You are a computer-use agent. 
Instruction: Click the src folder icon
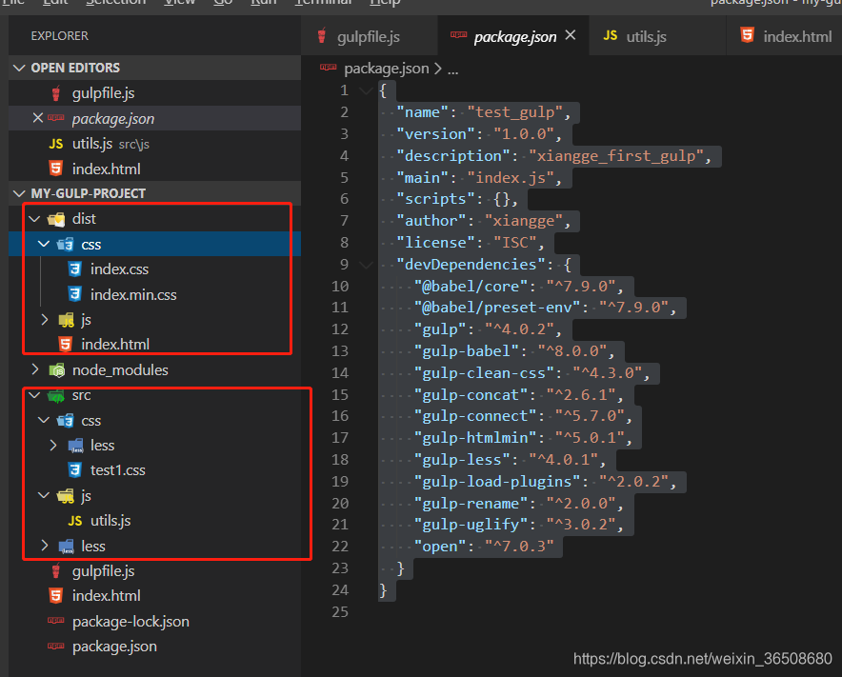point(56,396)
